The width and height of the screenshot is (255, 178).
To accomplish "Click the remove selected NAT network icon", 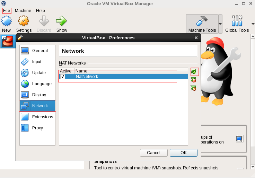I will pyautogui.click(x=194, y=80).
